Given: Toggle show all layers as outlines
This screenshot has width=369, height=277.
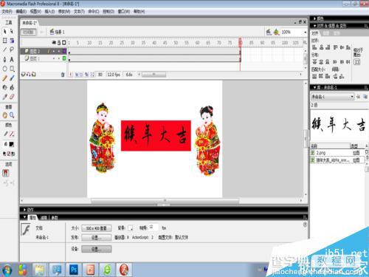Looking at the screenshot, I should [64, 43].
